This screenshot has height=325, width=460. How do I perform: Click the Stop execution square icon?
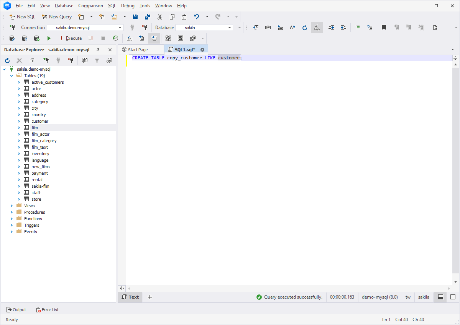(x=103, y=38)
